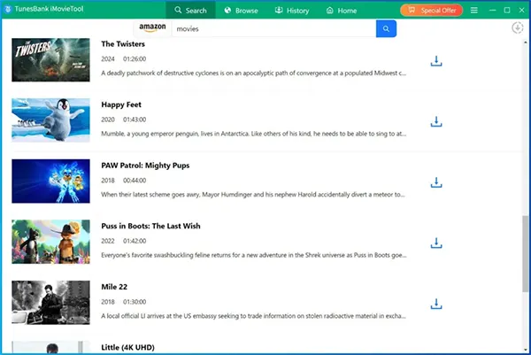Click the download icon for Mile 22
The image size is (531, 355).
[x=435, y=304]
